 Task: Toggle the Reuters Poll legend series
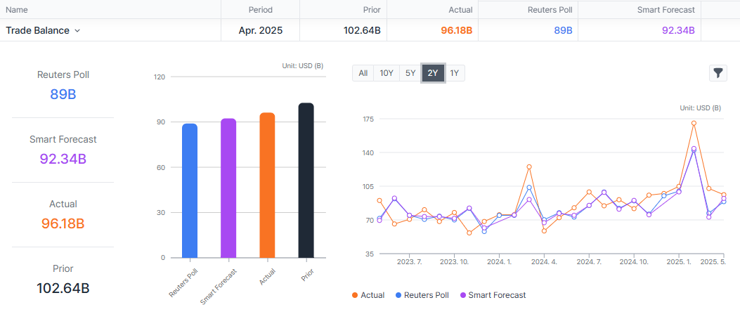click(x=422, y=295)
